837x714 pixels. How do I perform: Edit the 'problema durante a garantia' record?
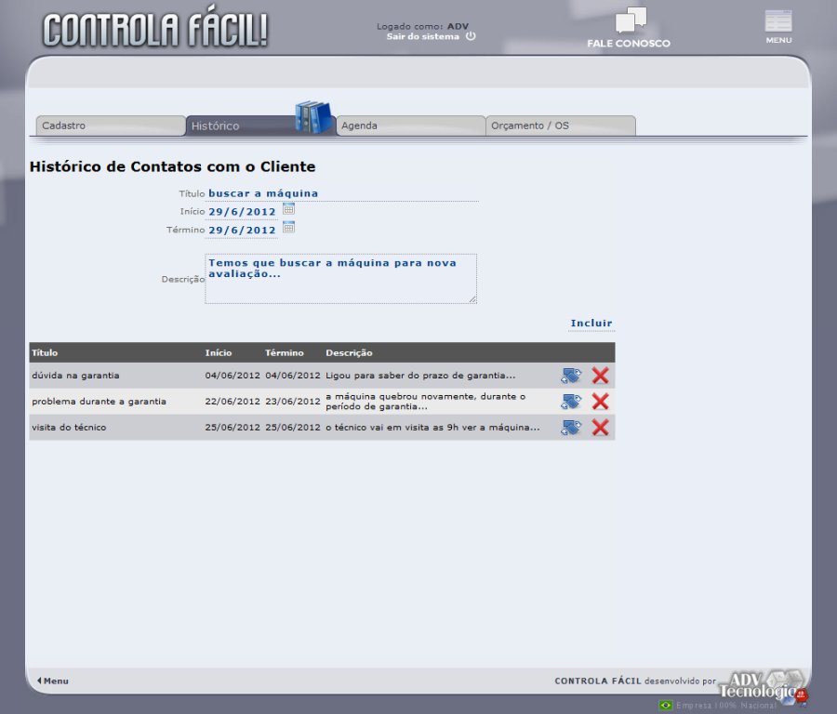pos(570,402)
